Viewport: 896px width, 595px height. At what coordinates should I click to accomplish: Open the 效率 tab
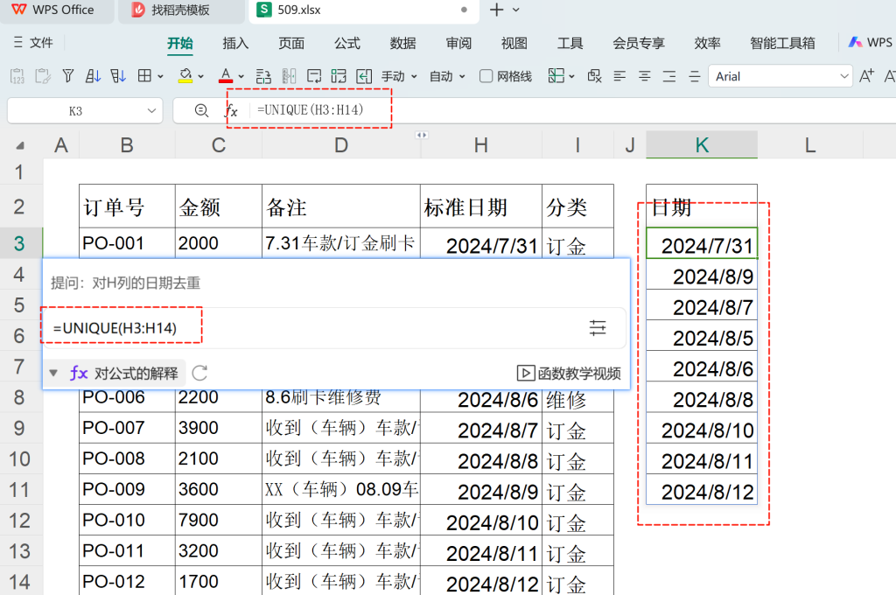[x=707, y=43]
